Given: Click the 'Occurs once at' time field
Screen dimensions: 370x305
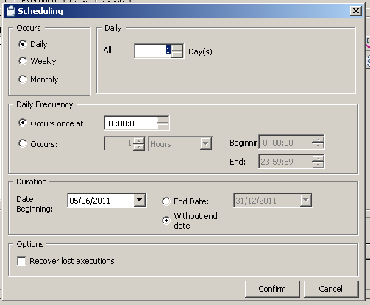Looking at the screenshot, I should (x=131, y=123).
